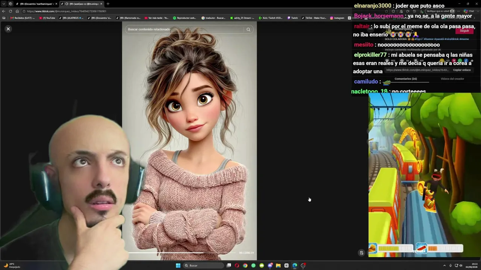481x270 pixels.
Task: Click 'Copiar enlace' to copy video link
Action: coord(462,70)
